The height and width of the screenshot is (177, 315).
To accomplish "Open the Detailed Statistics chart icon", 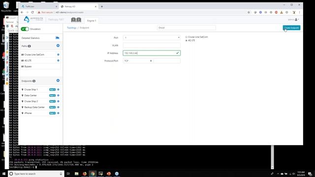I will point(58,38).
